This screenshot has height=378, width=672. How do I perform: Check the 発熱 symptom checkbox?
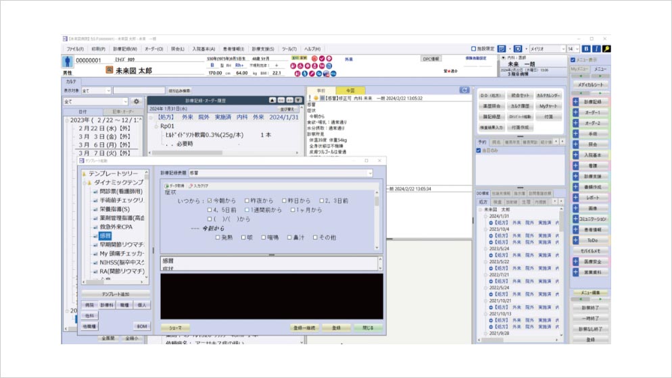(x=218, y=238)
